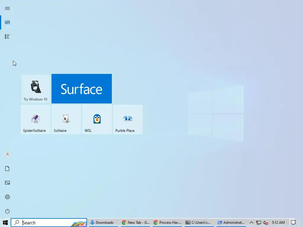This screenshot has height=227, width=303.
Task: Click the 5:12 AM clock
Action: [x=278, y=223]
